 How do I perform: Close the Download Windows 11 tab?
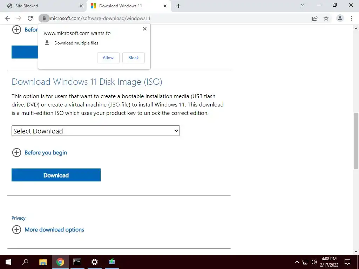[165, 6]
